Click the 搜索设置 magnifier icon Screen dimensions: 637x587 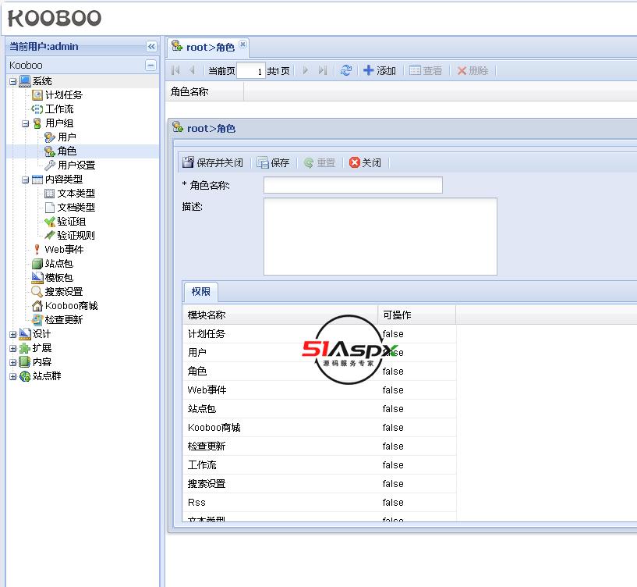(x=37, y=292)
